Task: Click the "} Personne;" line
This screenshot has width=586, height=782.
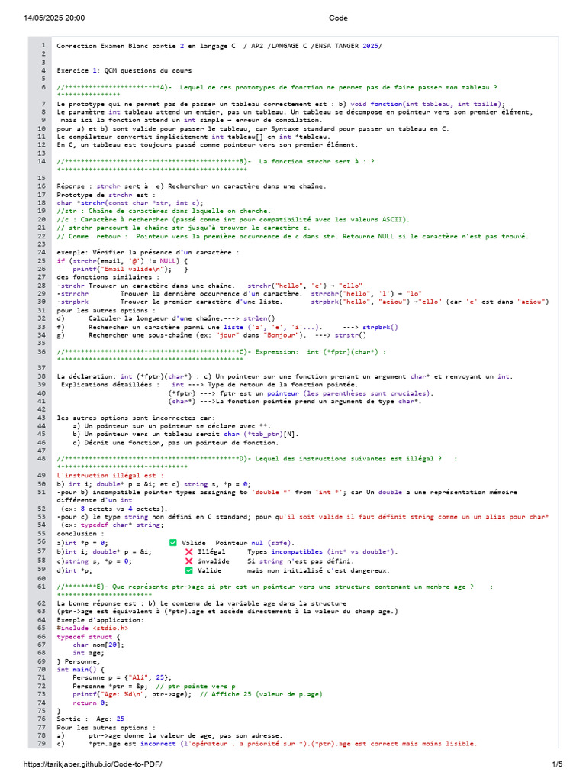Action: point(79,661)
